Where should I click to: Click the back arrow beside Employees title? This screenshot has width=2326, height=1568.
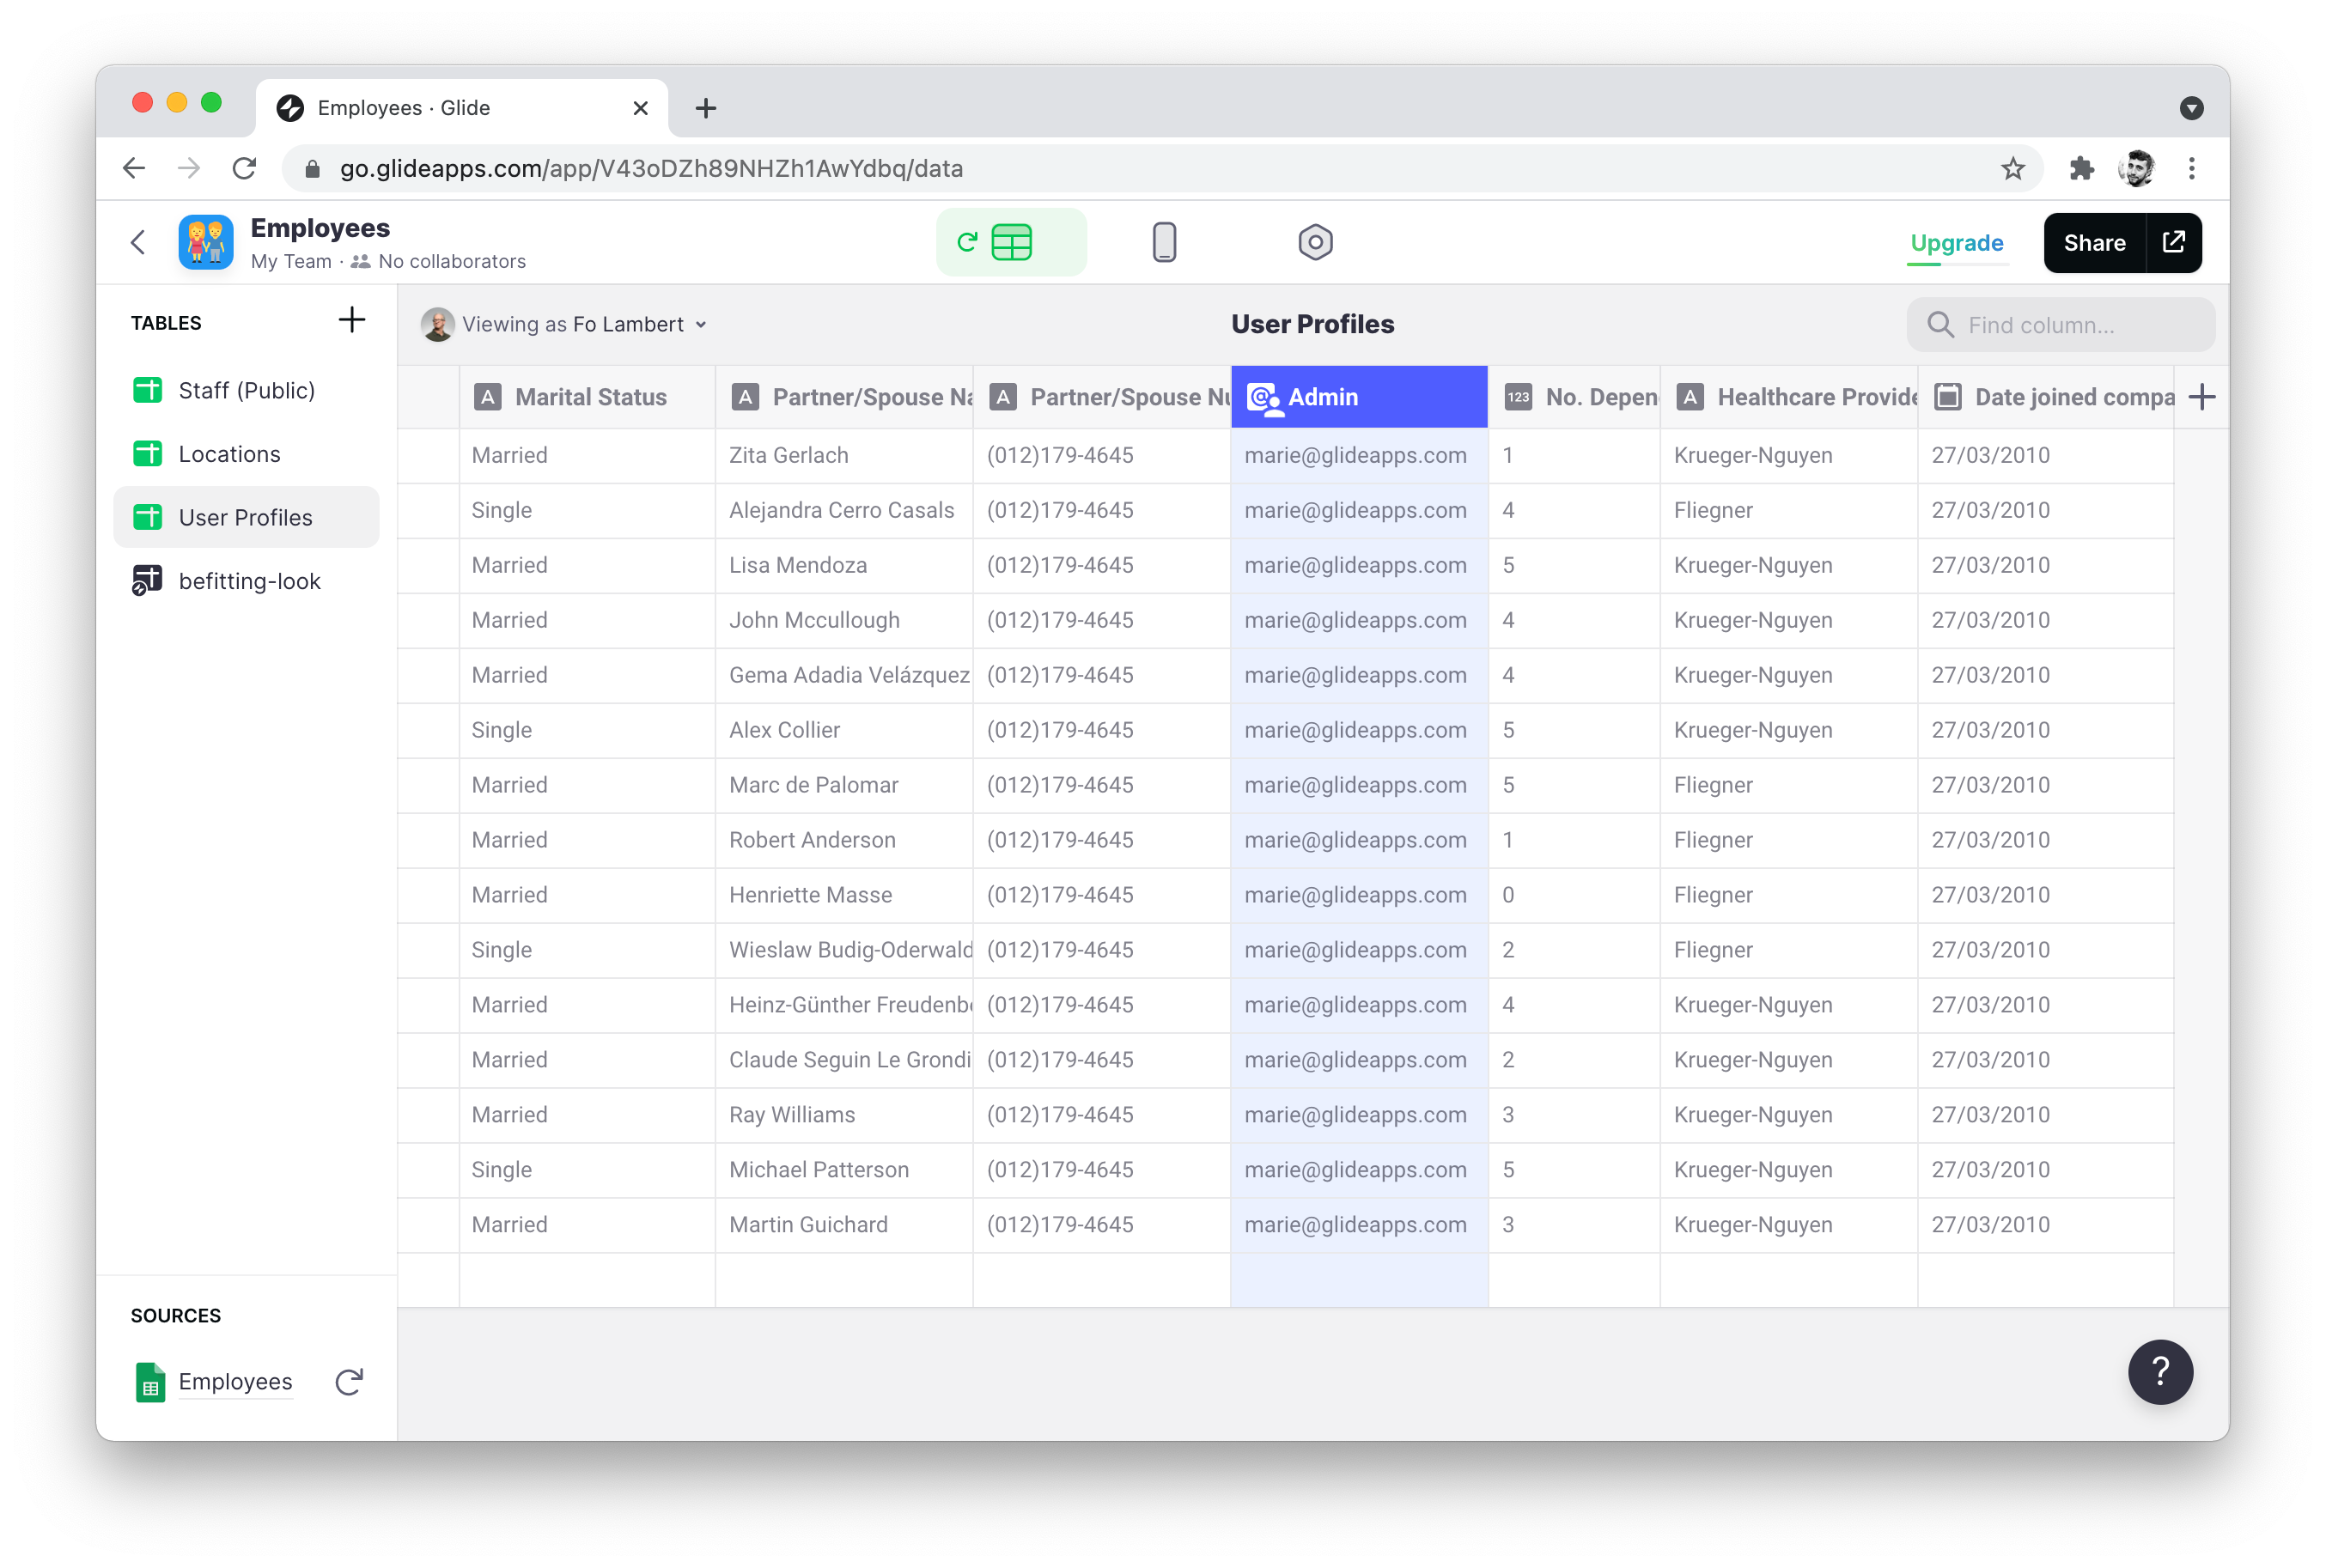(138, 242)
